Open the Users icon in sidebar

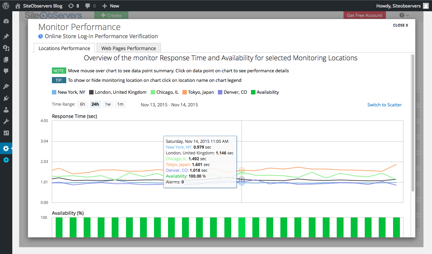6,110
